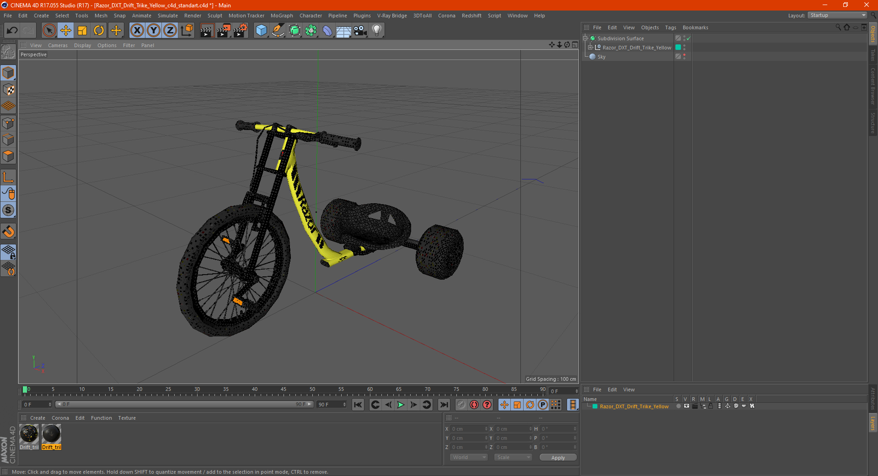Viewport: 878px width, 476px height.
Task: Play the animation forward
Action: click(401, 405)
